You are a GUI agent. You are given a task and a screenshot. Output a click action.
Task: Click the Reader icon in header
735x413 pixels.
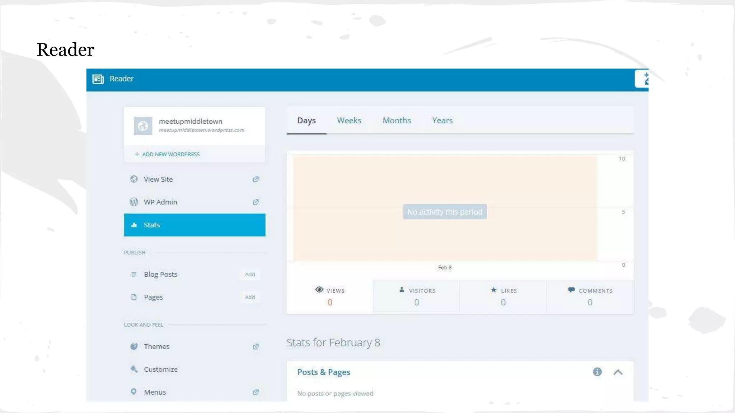pos(98,79)
